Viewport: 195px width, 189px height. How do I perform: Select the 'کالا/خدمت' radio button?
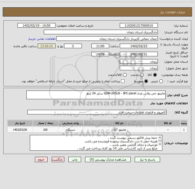[x=125, y=75]
